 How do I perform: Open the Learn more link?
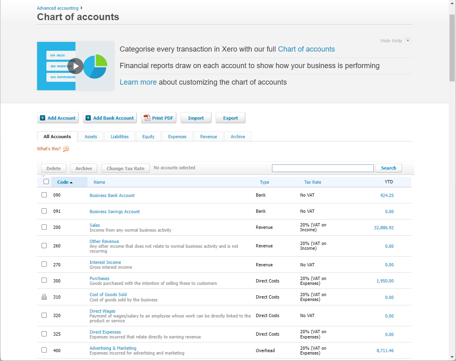pos(138,82)
